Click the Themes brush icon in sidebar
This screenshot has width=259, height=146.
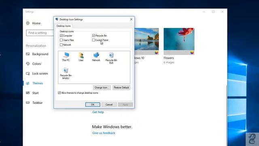(x=28, y=83)
